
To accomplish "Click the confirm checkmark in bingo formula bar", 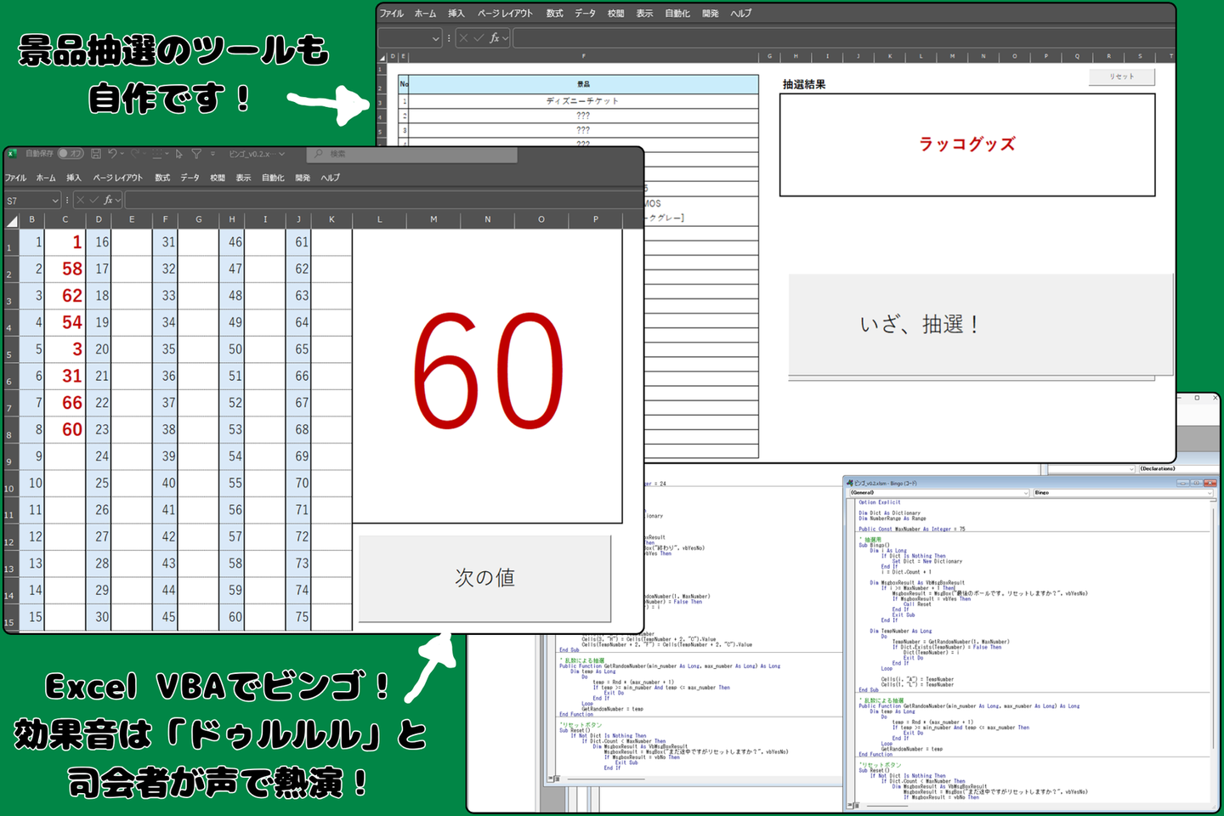I will (x=93, y=200).
